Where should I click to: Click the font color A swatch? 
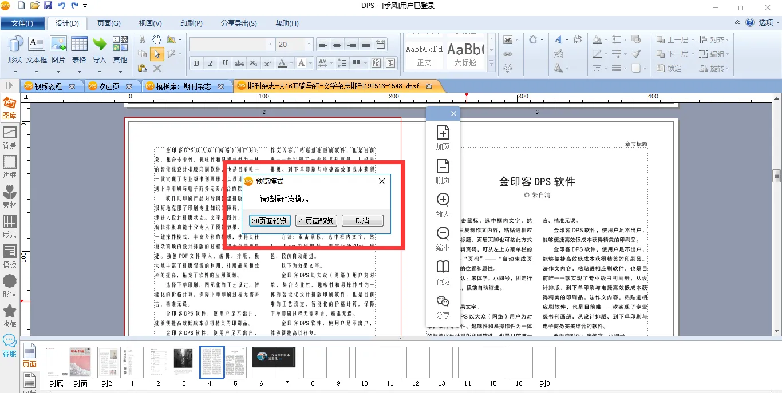coord(282,63)
